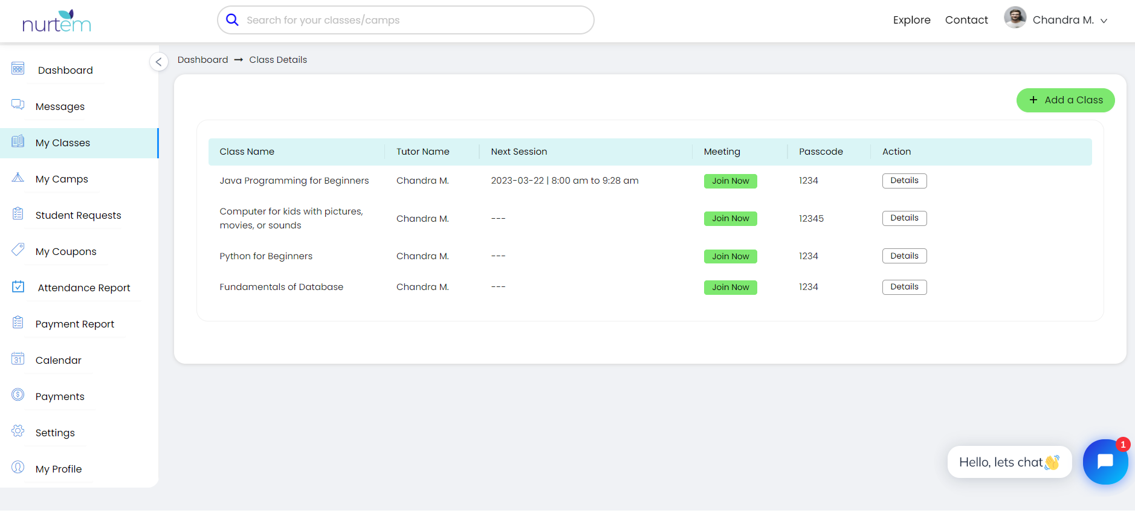Click the Settings gear icon
The height and width of the screenshot is (516, 1135).
pyautogui.click(x=18, y=431)
